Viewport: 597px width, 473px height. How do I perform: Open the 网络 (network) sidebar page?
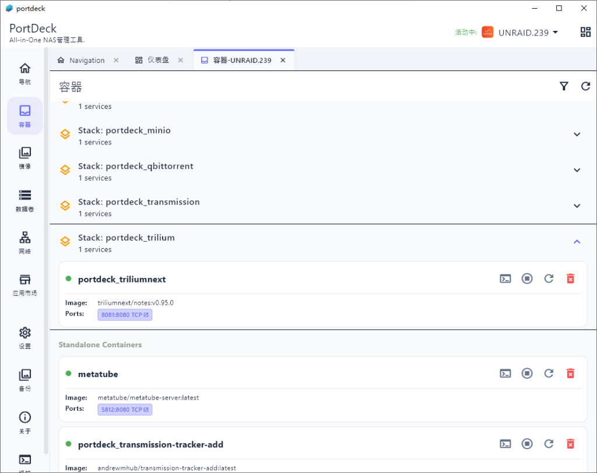(24, 243)
